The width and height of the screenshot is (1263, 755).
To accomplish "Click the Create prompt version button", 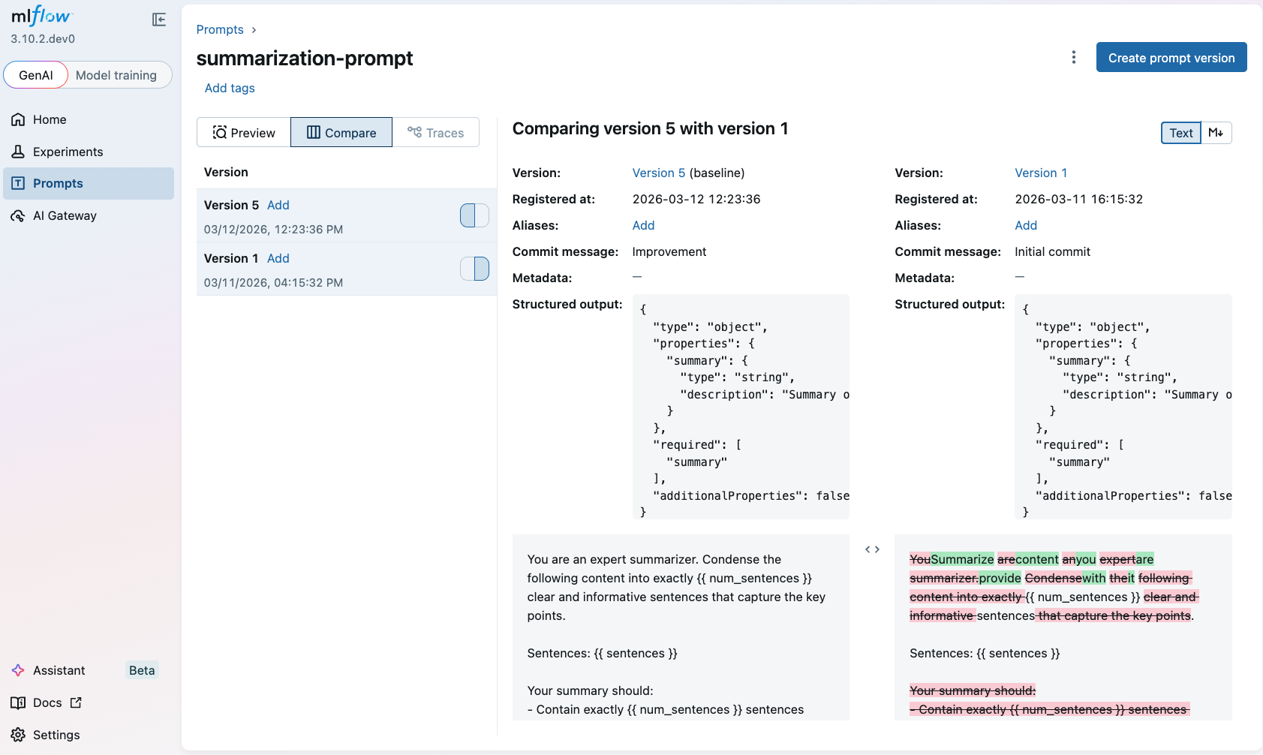I will point(1171,57).
